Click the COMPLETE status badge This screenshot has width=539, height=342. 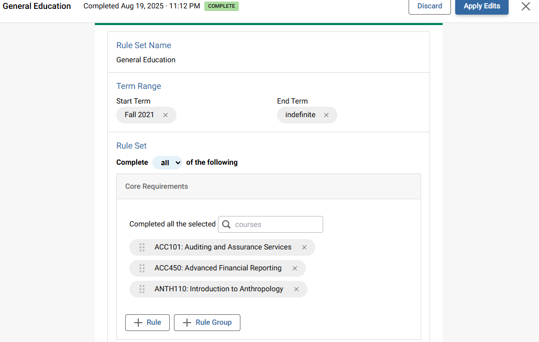[221, 6]
